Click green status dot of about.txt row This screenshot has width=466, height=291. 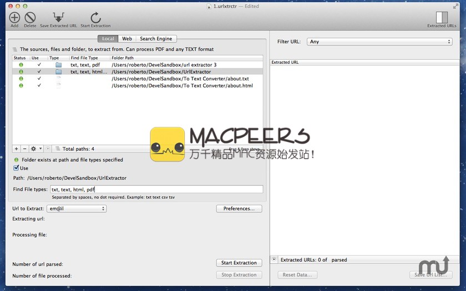point(21,79)
